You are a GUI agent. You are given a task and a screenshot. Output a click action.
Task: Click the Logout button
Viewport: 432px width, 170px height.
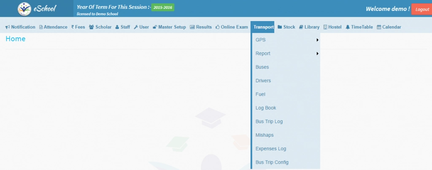[x=421, y=9]
